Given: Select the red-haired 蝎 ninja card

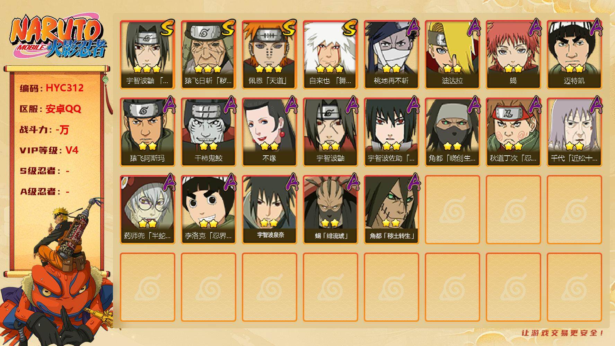Looking at the screenshot, I should [513, 54].
